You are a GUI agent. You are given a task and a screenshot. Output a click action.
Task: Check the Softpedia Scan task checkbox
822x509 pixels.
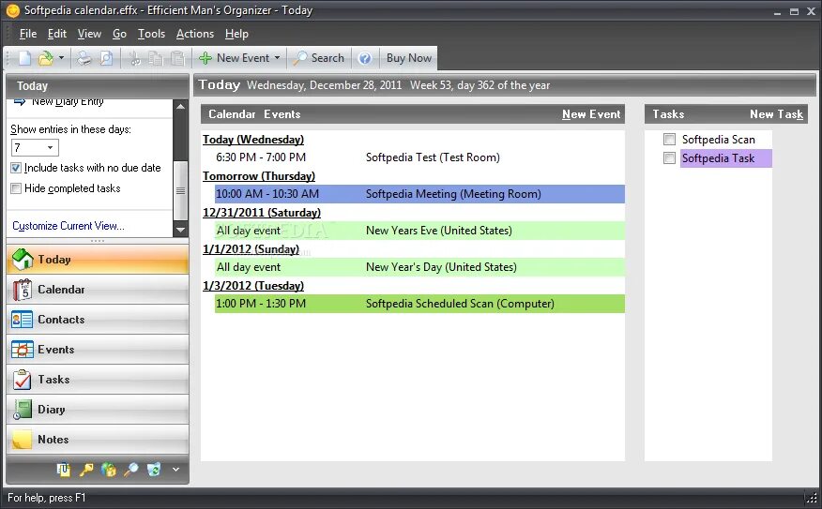click(669, 140)
